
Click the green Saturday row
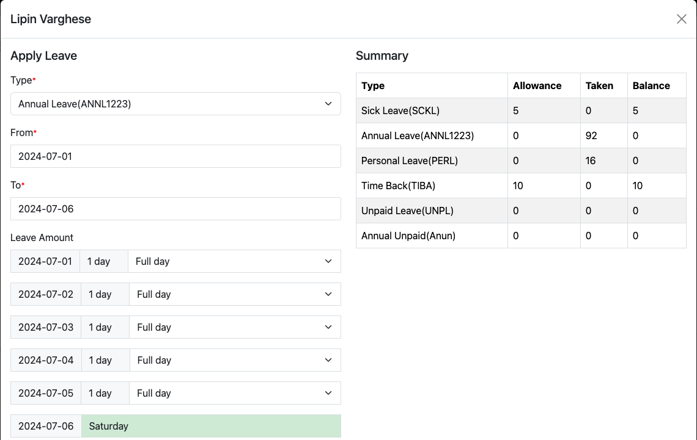point(211,426)
